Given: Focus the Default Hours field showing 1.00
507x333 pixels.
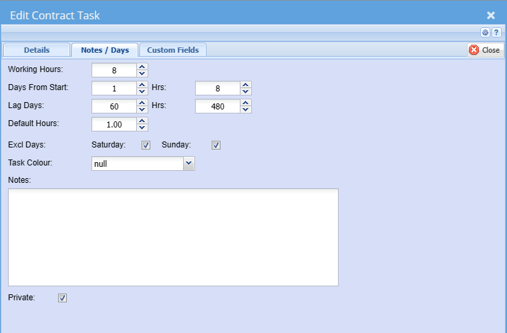Looking at the screenshot, I should point(114,124).
